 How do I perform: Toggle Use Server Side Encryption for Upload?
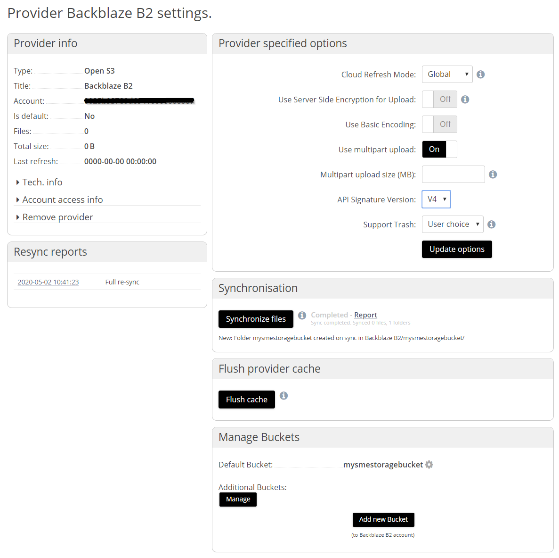pyautogui.click(x=439, y=99)
